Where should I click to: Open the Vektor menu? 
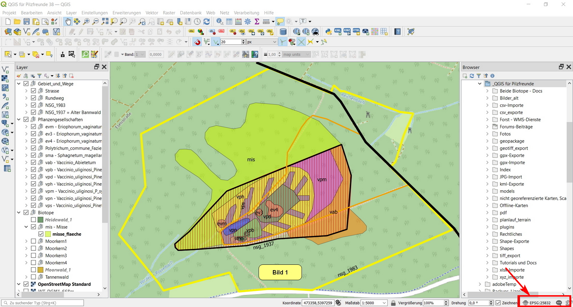[x=152, y=13]
